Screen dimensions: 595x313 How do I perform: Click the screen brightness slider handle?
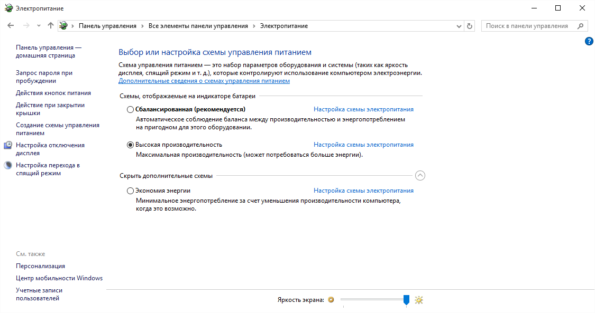point(406,300)
